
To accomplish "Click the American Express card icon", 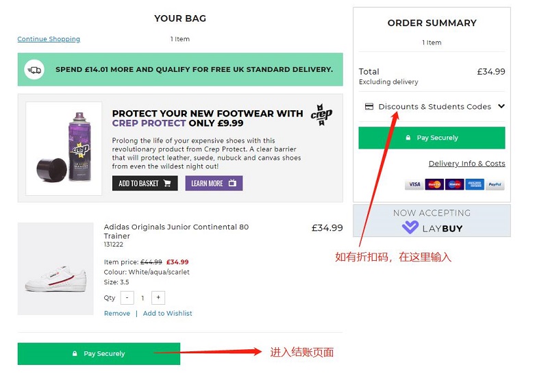I will click(x=474, y=184).
